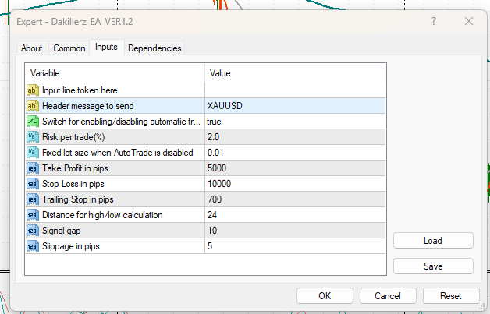The image size is (490, 314).
Task: Select the 'Risk per trade(%)' label
Action: click(73, 137)
